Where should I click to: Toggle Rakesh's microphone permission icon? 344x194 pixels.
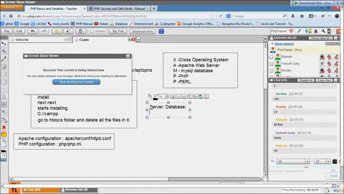pos(329,57)
